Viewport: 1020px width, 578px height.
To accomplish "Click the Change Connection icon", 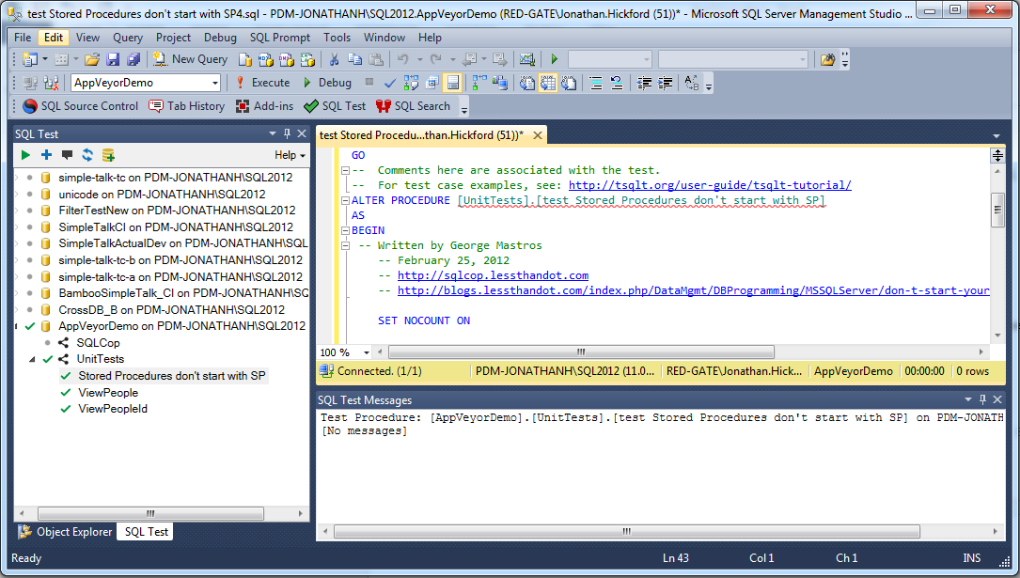I will coord(51,83).
